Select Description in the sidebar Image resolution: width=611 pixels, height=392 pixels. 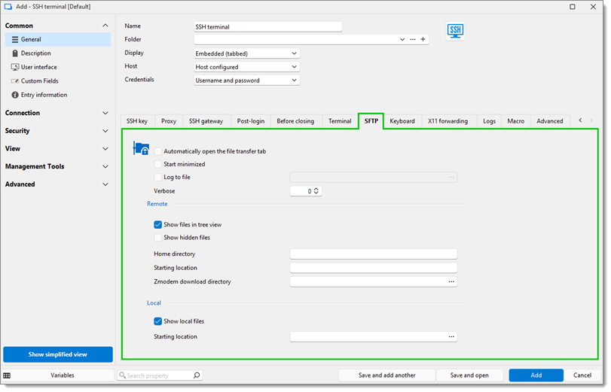[x=58, y=53]
